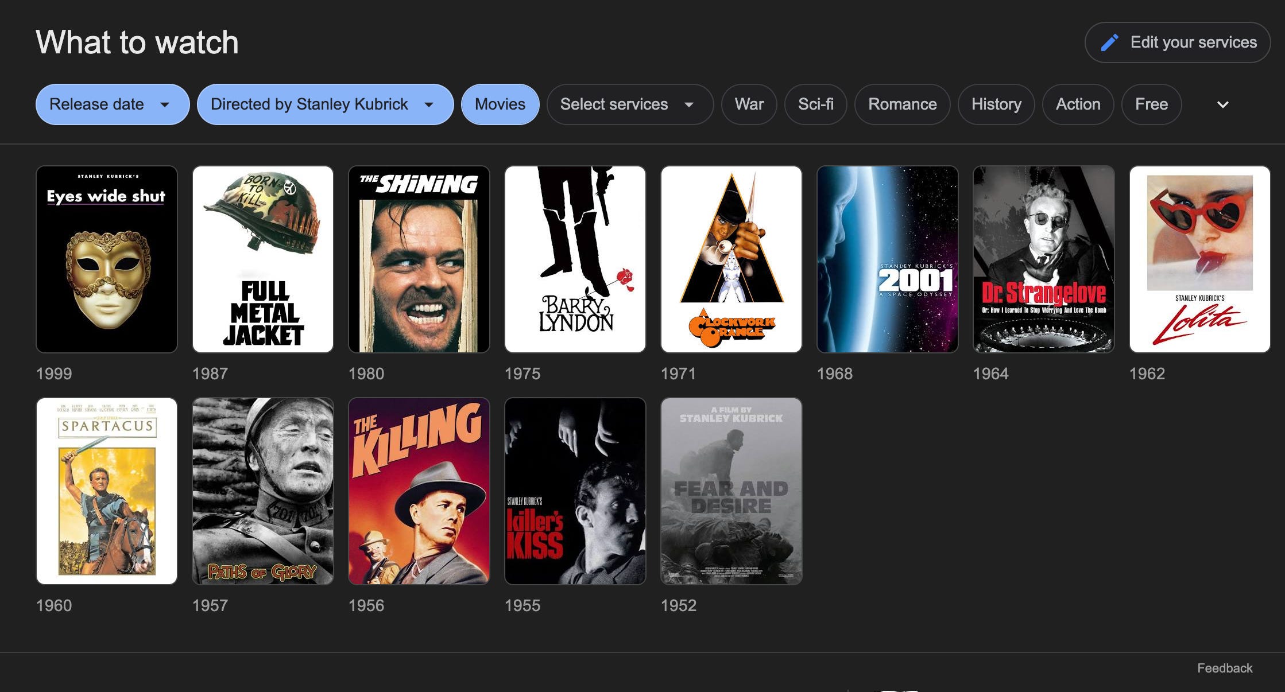Image resolution: width=1285 pixels, height=692 pixels.
Task: Open the Select services dropdown
Action: pyautogui.click(x=629, y=104)
